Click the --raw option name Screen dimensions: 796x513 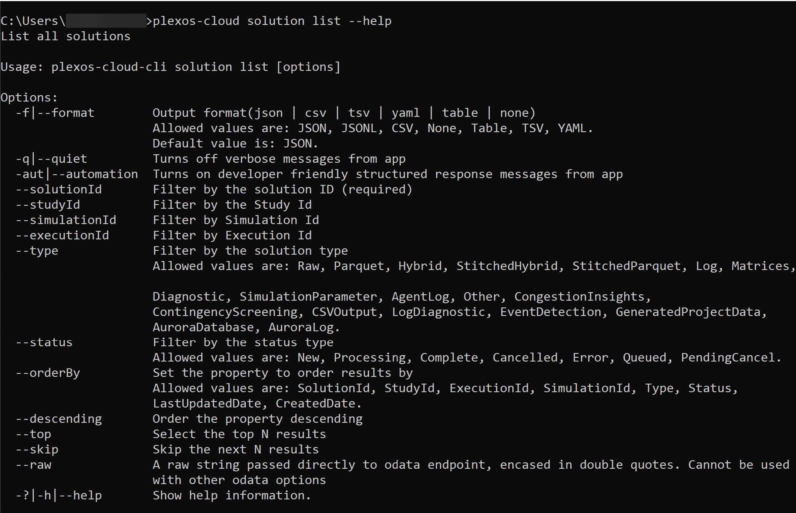(33, 465)
